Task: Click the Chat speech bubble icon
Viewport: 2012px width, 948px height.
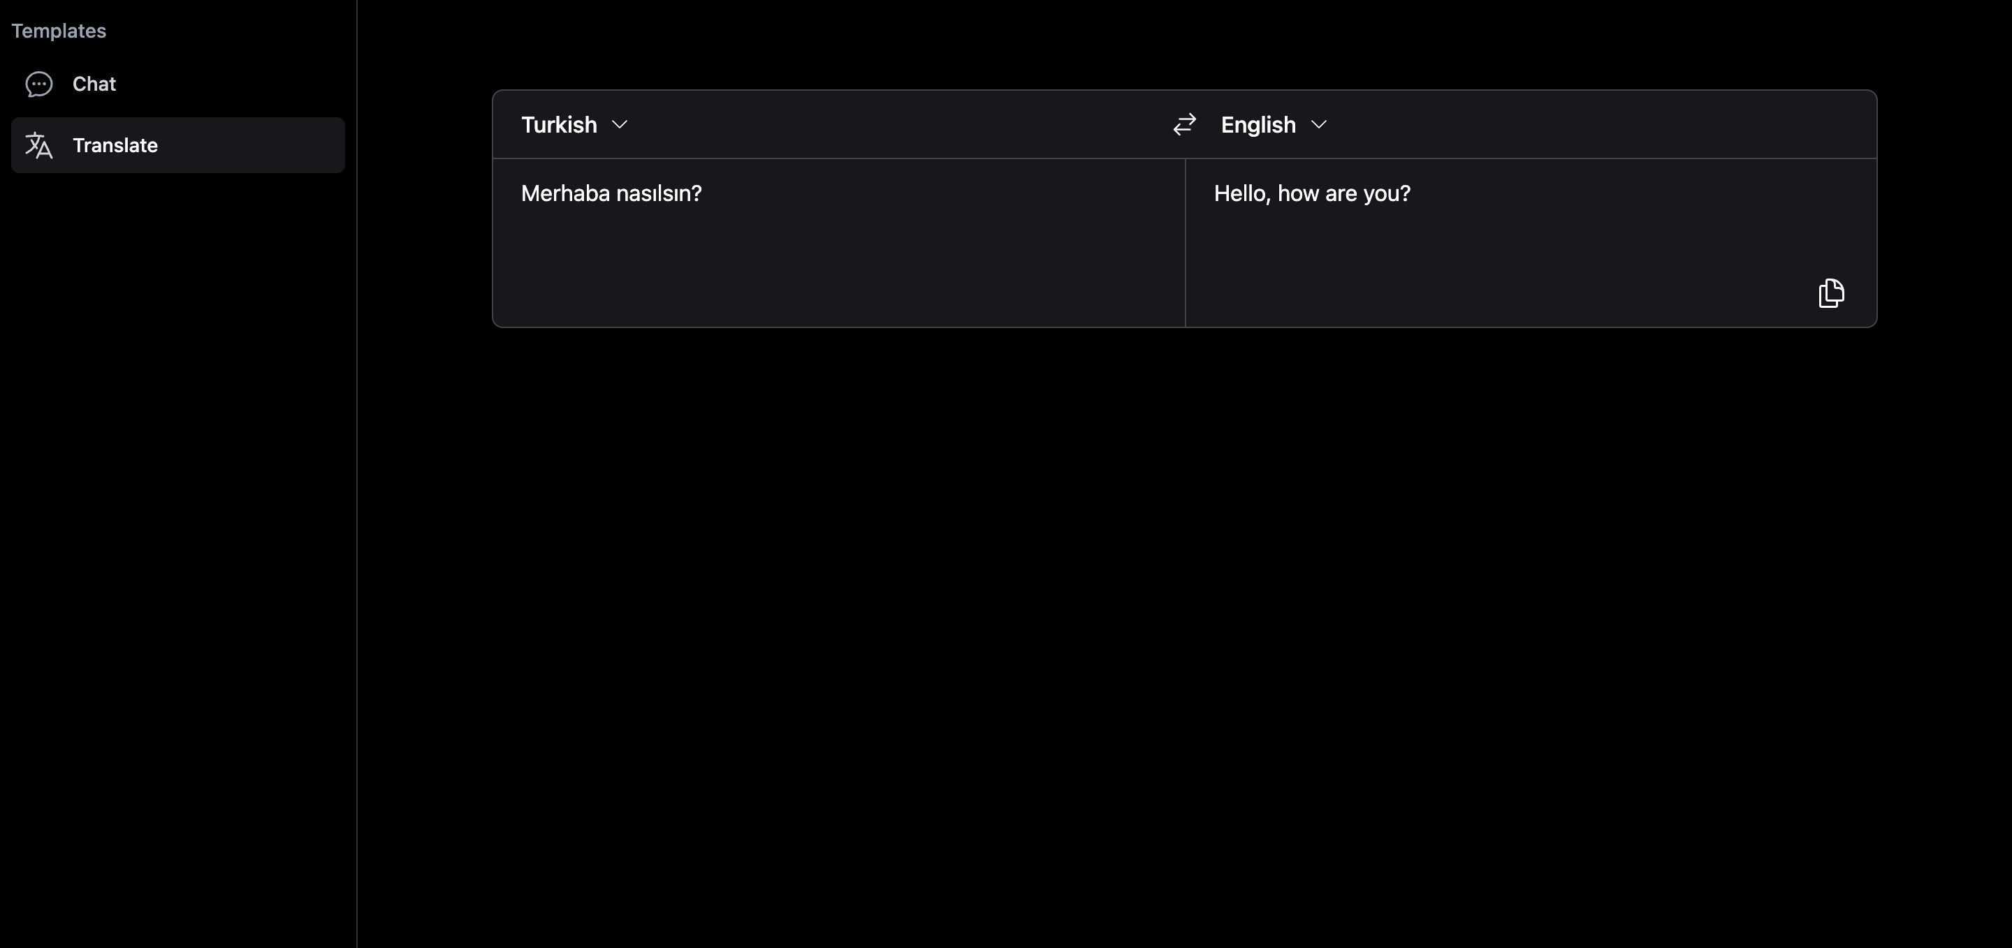Action: point(39,84)
